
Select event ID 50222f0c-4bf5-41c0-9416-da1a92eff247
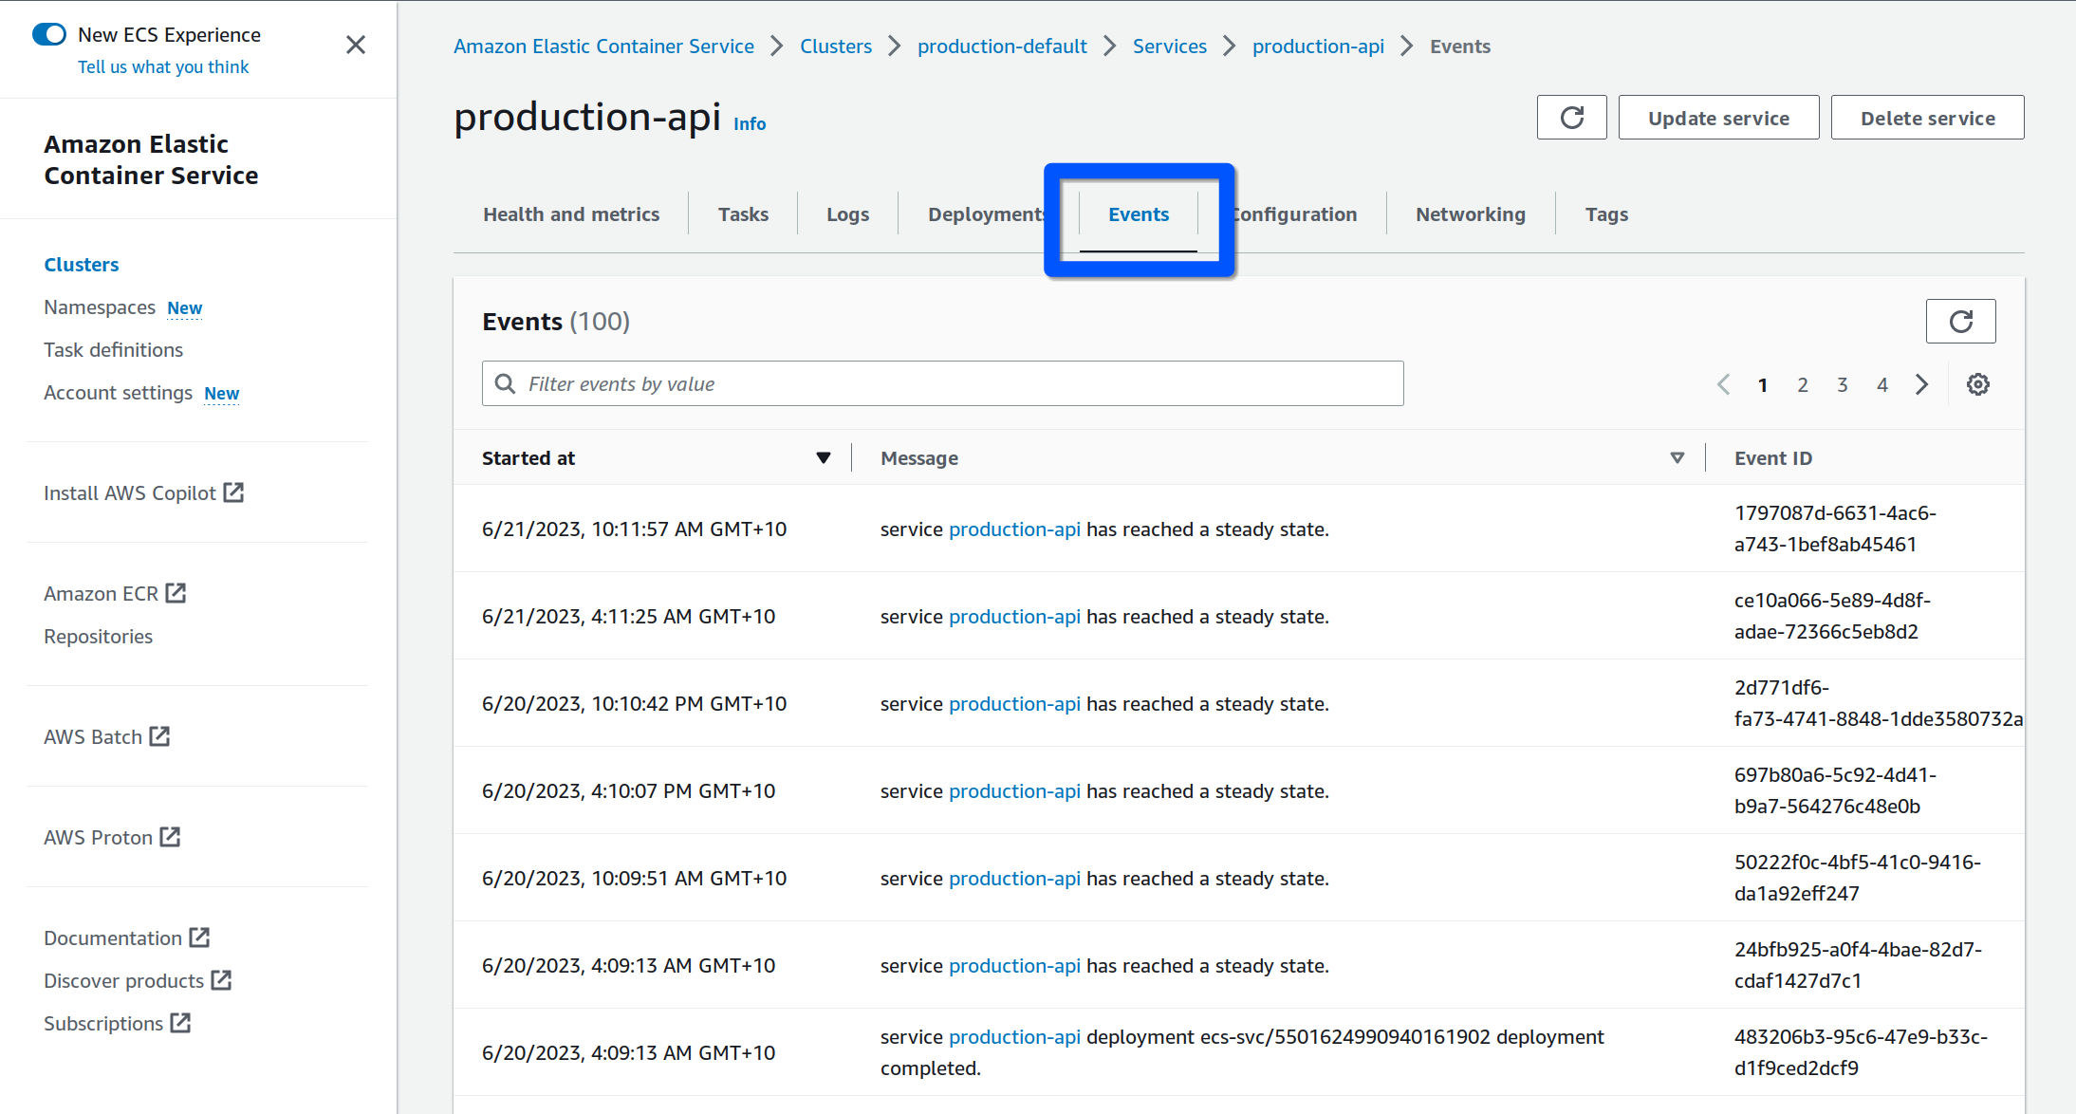pos(1857,878)
